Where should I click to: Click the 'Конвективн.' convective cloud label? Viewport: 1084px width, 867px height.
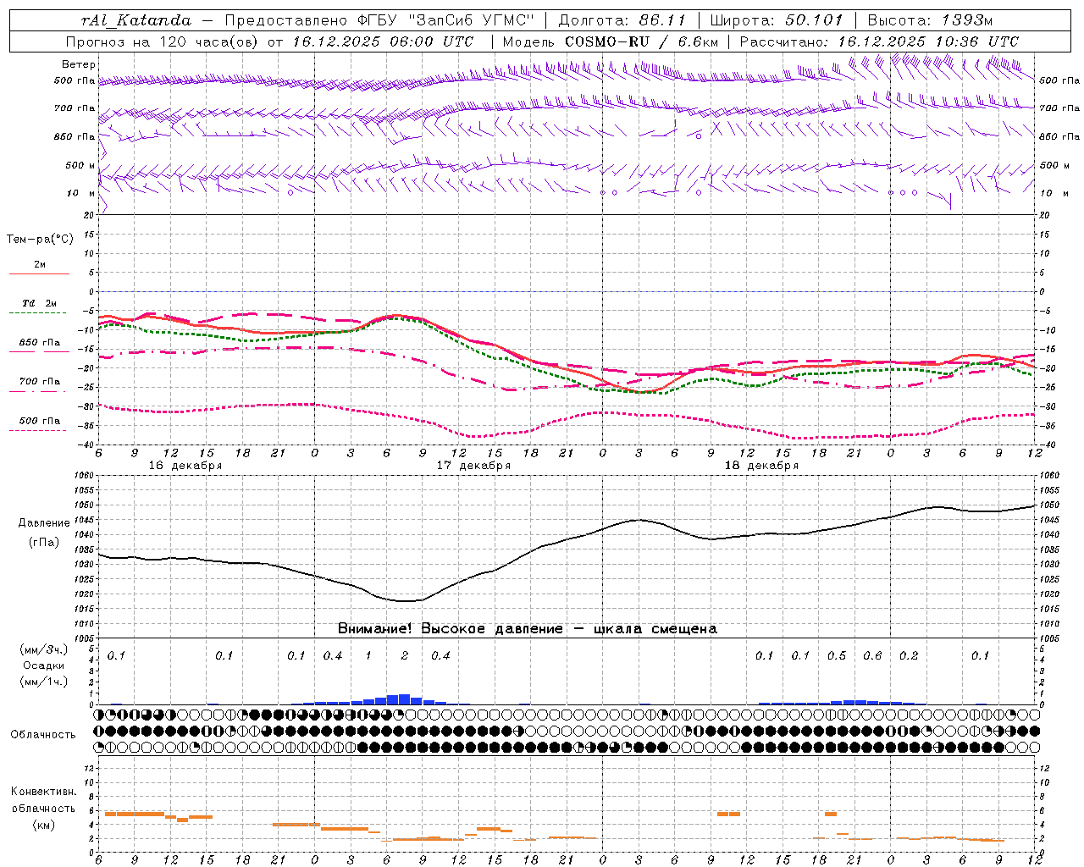pyautogui.click(x=44, y=792)
